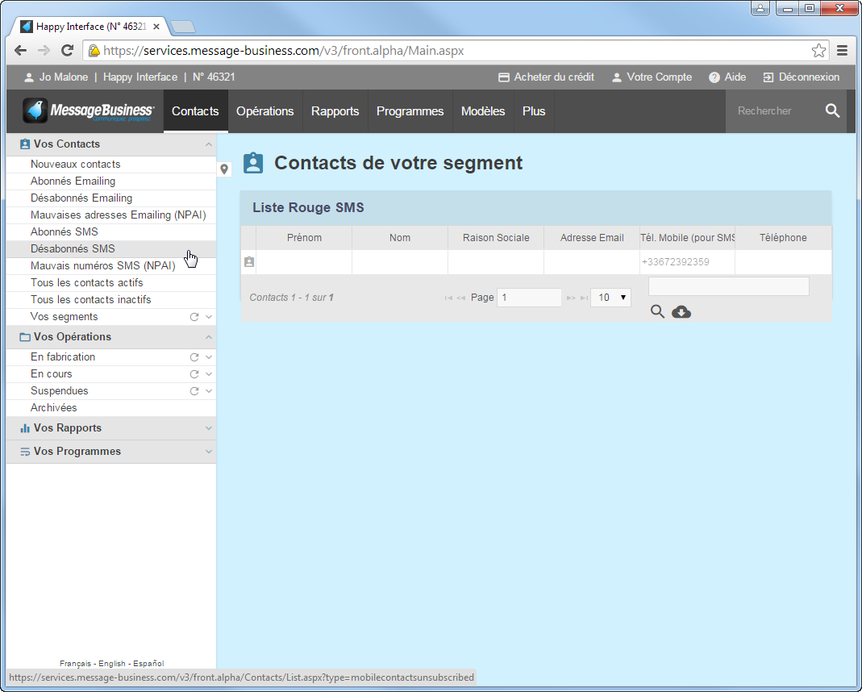Image resolution: width=862 pixels, height=692 pixels.
Task: Refresh the Vos segments list
Action: pyautogui.click(x=194, y=317)
